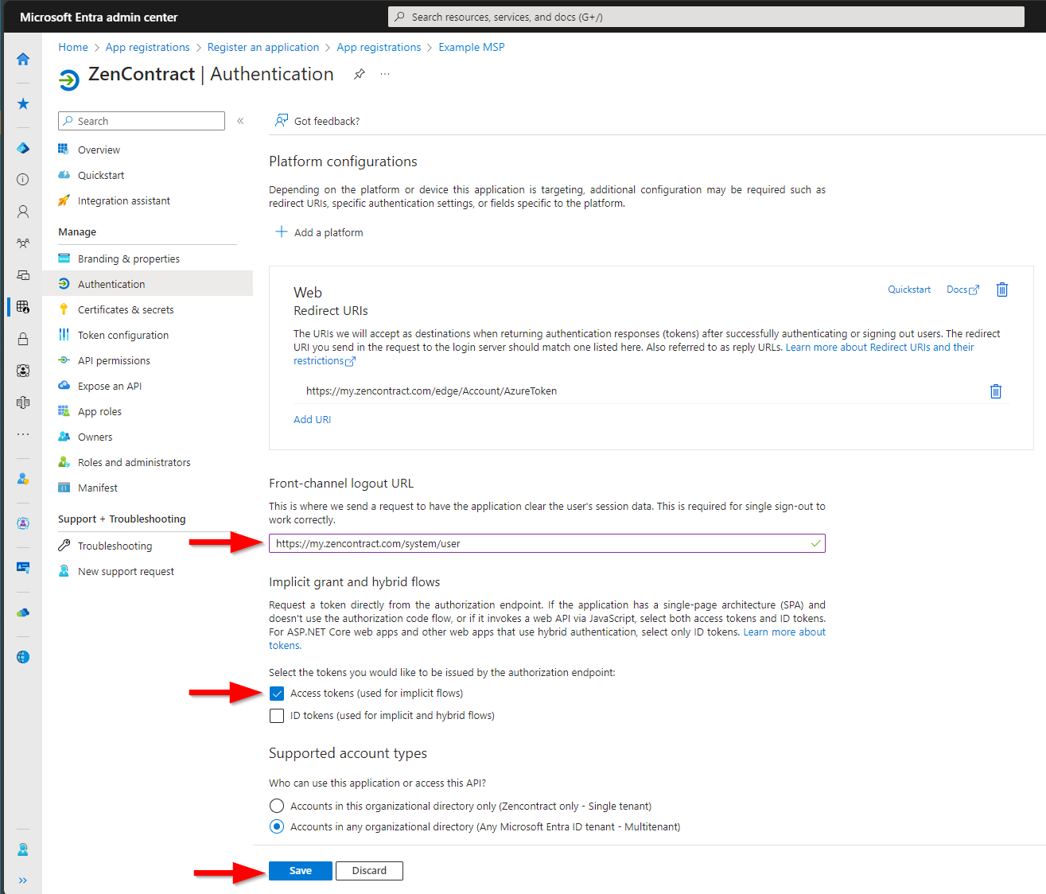The image size is (1046, 894).
Task: Click the Users person icon in the left rail
Action: coord(22,211)
